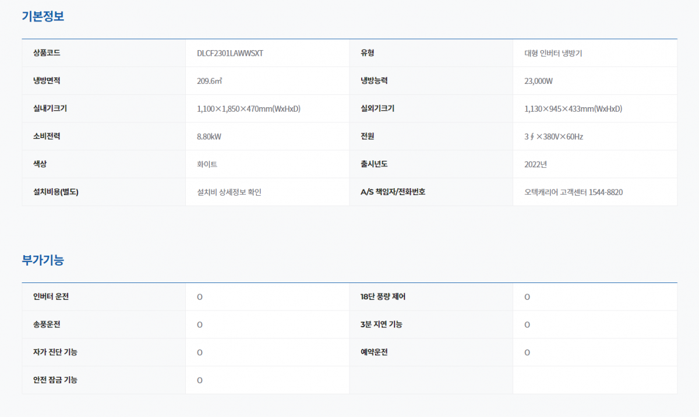Click the 부가기능 section heading
This screenshot has height=417, width=699.
coord(43,260)
